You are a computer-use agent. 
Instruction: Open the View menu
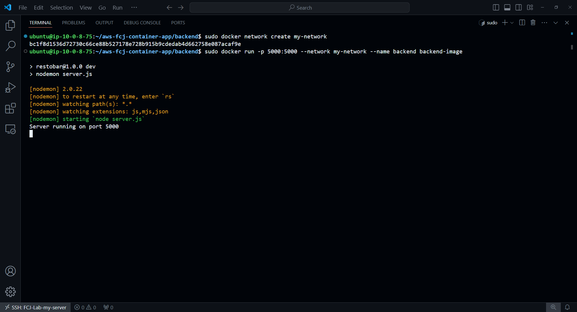(86, 7)
